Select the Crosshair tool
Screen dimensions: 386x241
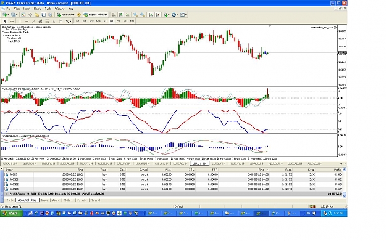tap(12, 21)
